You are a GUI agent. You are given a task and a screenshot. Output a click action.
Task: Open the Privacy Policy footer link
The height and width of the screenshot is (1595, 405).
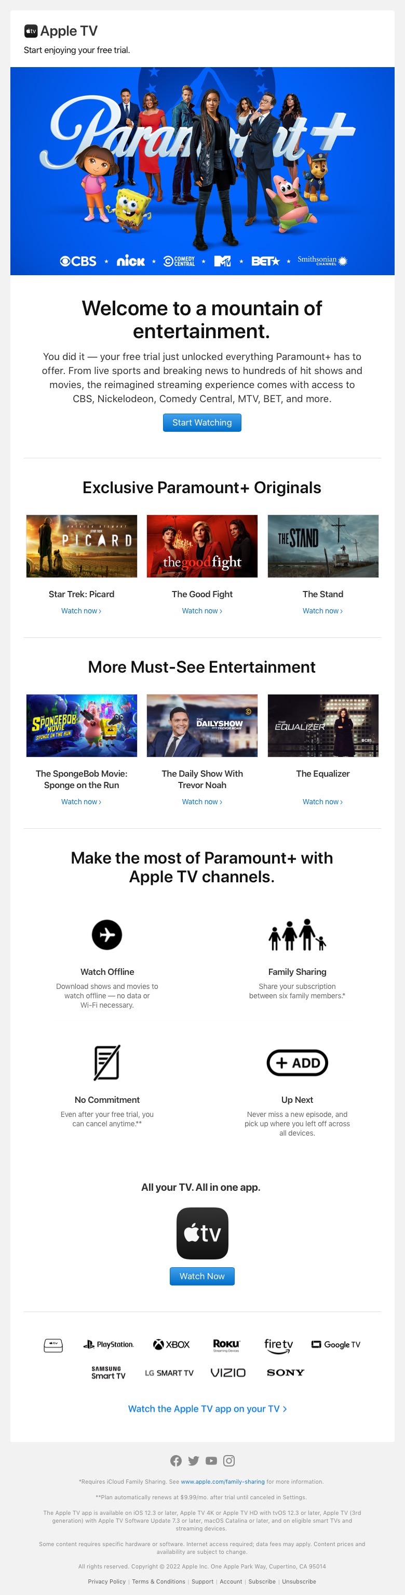coord(107,1581)
